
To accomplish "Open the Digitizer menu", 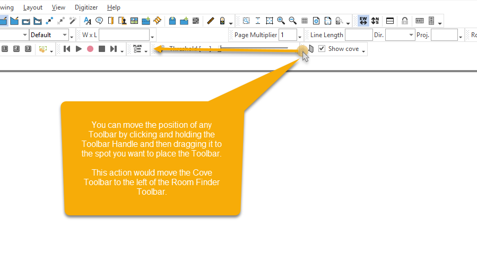I will [x=86, y=7].
